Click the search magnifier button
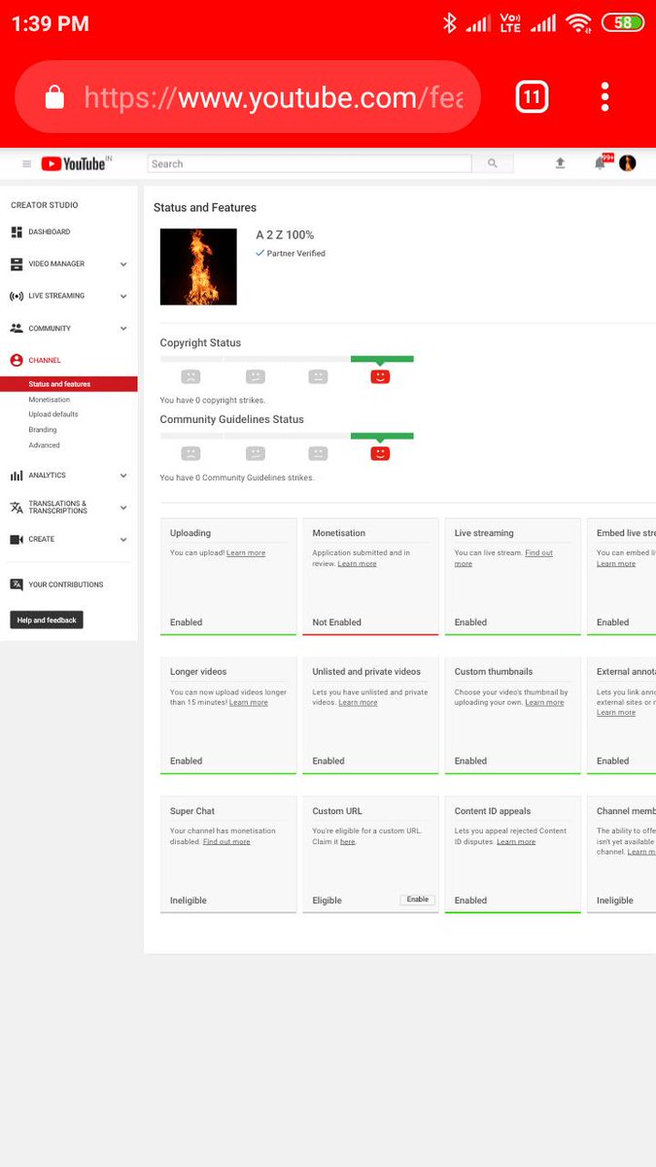 (x=493, y=163)
